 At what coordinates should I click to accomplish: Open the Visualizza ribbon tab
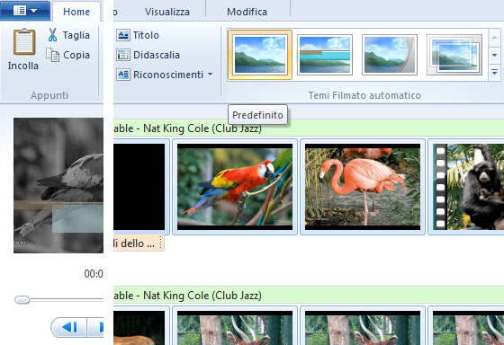(167, 12)
